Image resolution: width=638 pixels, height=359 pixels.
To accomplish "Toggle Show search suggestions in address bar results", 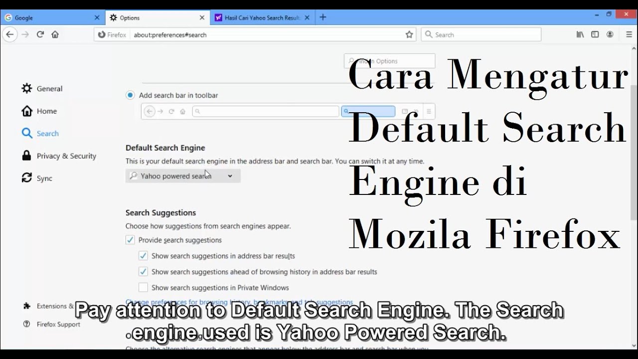I will (143, 256).
